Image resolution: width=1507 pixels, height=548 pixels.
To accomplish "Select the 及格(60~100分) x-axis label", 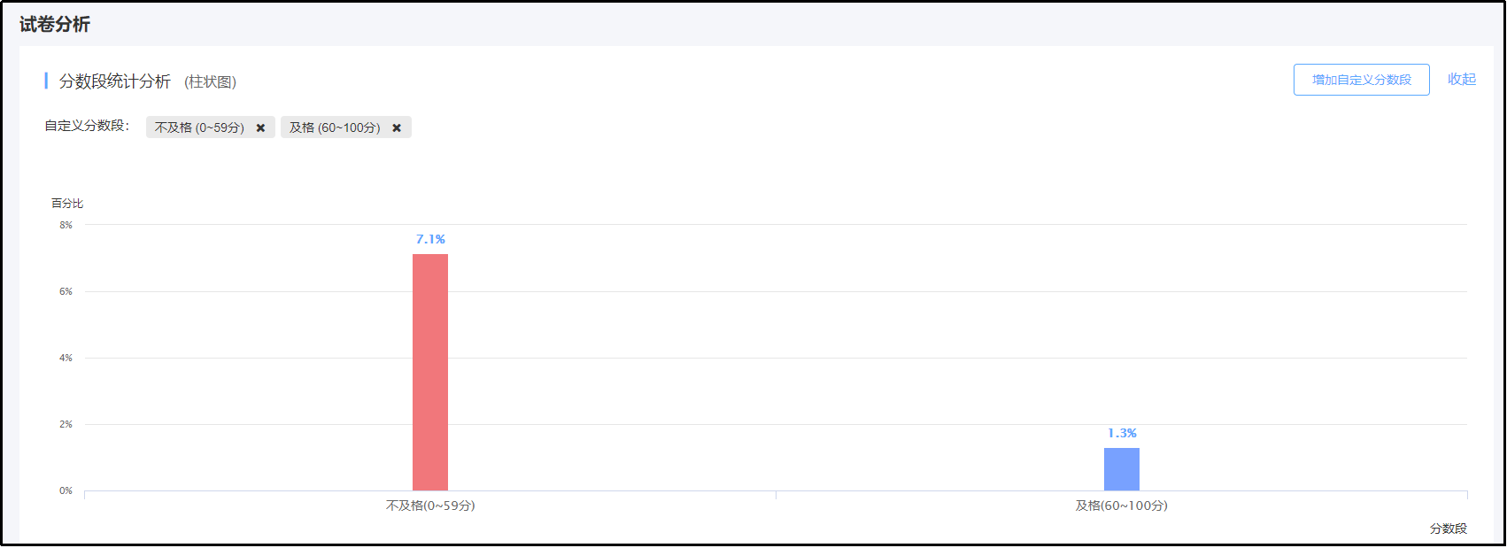I will [1121, 506].
